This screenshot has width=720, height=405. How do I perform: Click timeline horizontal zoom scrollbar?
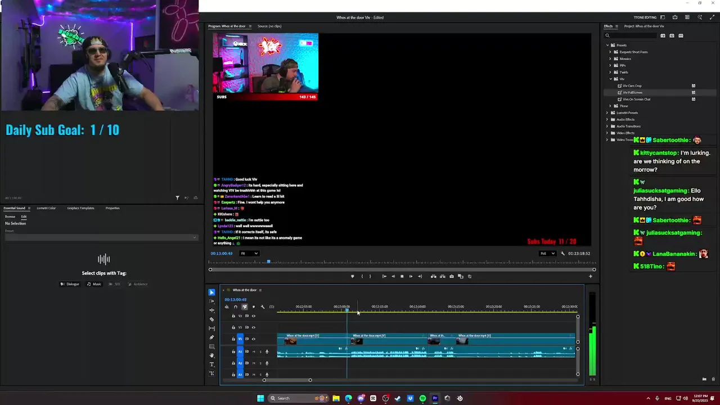pyautogui.click(x=287, y=380)
